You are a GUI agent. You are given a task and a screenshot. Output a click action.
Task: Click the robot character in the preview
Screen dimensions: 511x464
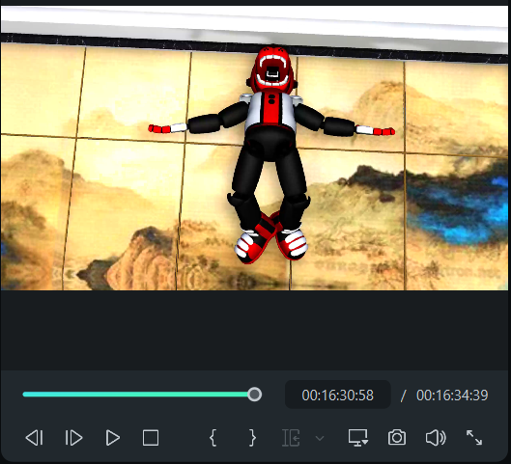(x=271, y=154)
